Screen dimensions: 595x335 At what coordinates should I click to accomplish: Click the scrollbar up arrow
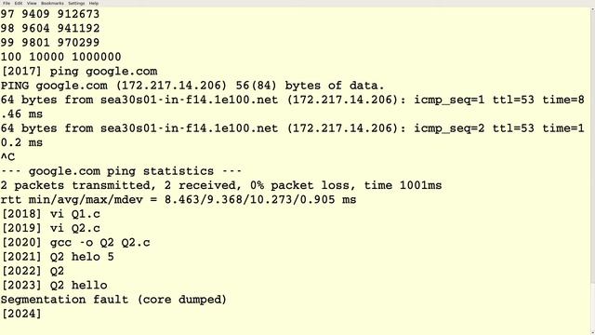coord(592,8)
